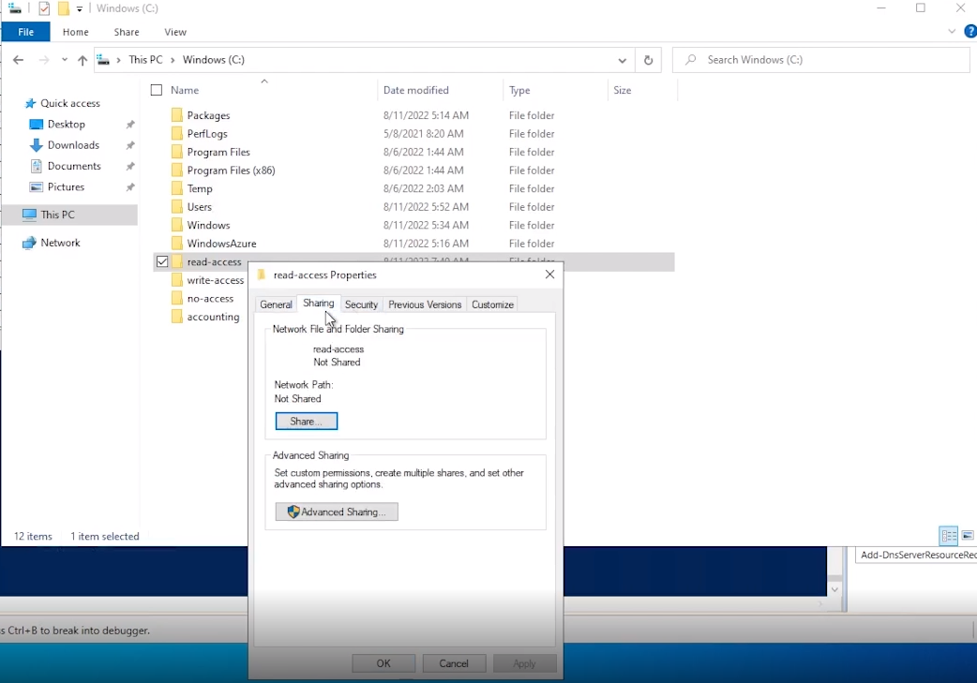Screen dimensions: 977x683
Task: Open the Explorer help question-mark icon
Action: [970, 31]
